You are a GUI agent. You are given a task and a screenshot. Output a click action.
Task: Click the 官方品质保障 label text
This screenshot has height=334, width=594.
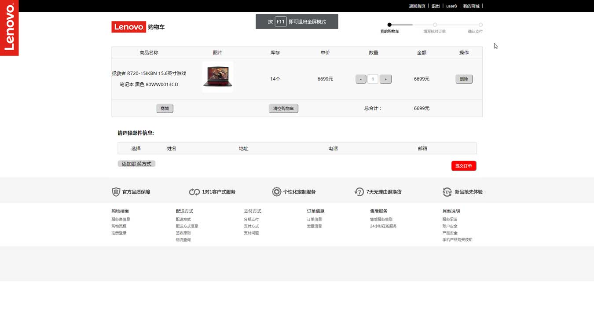click(x=136, y=192)
